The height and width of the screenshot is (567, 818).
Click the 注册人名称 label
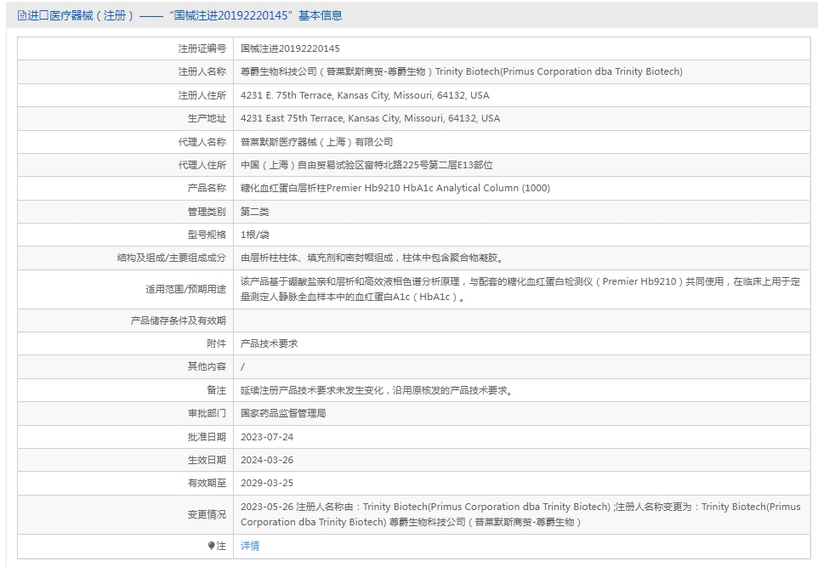202,71
